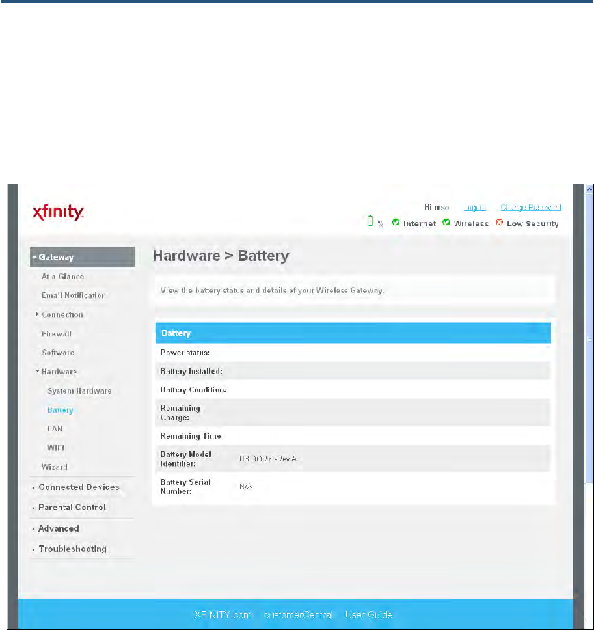This screenshot has width=594, height=630.
Task: Click the Remaining Charge row label
Action: pyautogui.click(x=180, y=413)
